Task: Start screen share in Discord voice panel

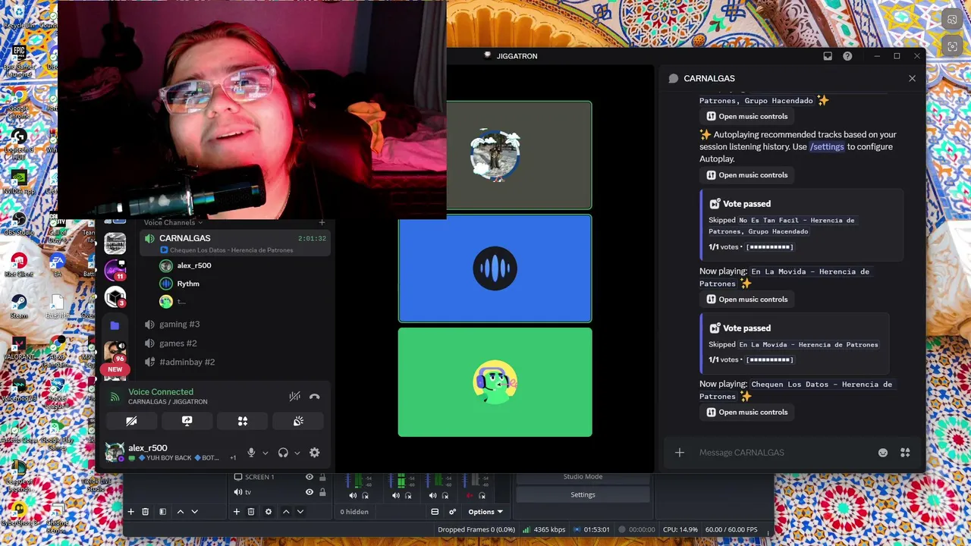Action: (187, 421)
